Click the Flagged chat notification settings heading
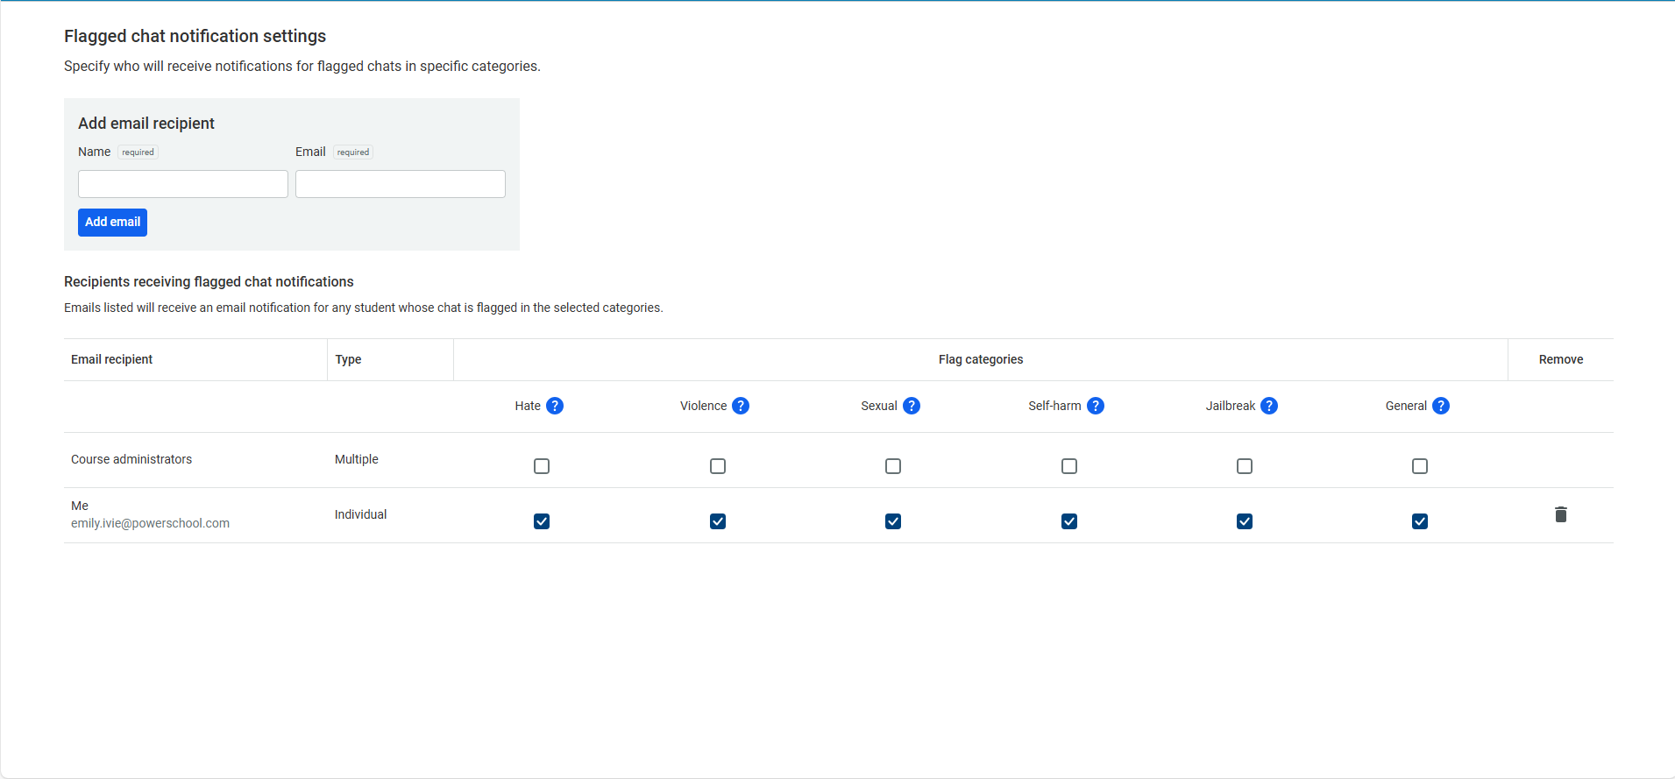This screenshot has height=779, width=1675. [195, 36]
